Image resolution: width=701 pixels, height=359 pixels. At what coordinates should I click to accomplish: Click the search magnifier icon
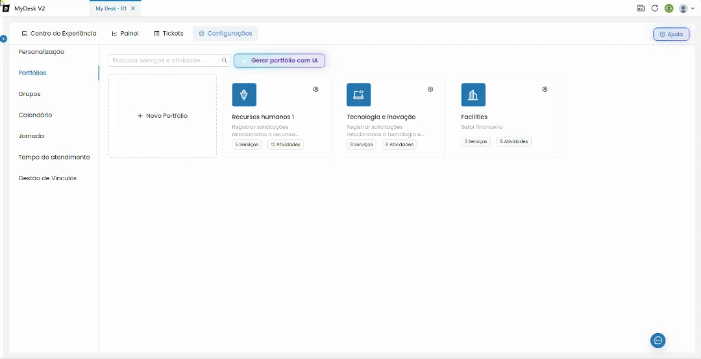[x=225, y=60]
